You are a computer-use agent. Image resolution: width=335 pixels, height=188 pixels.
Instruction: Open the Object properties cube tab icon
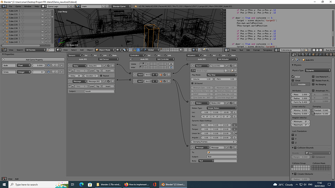click(x=314, y=54)
